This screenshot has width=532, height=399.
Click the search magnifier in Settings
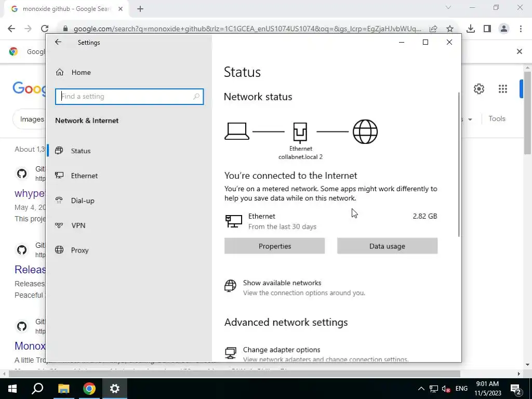pyautogui.click(x=196, y=96)
